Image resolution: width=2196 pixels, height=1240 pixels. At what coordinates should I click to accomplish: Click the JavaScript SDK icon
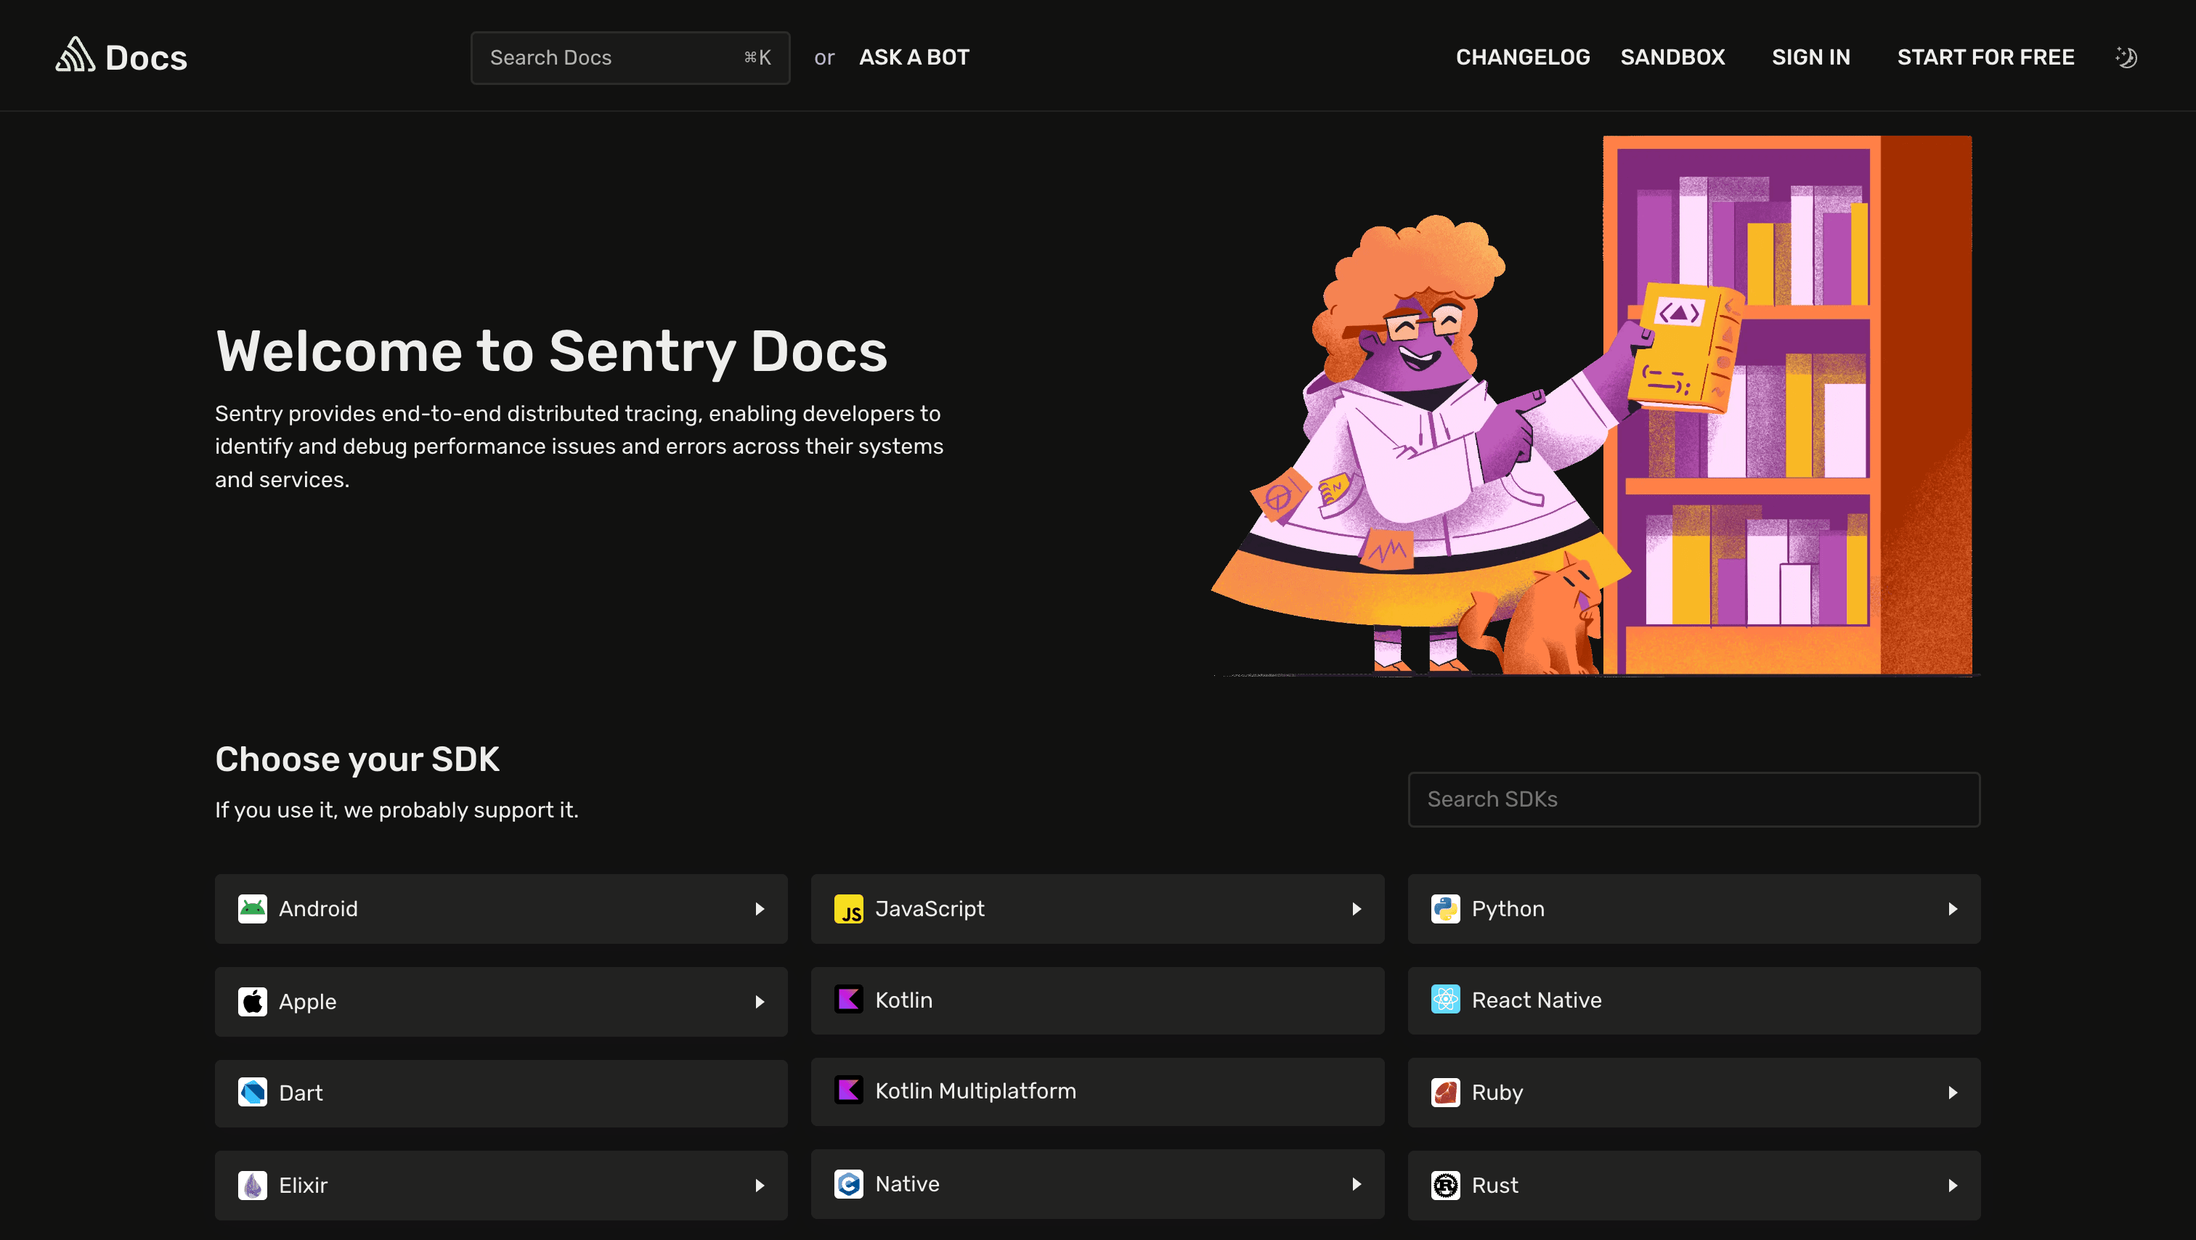tap(849, 908)
